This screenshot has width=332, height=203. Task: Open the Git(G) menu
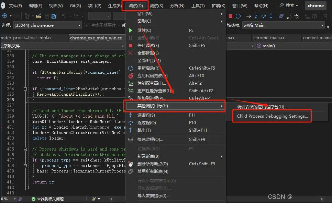coord(75,5)
